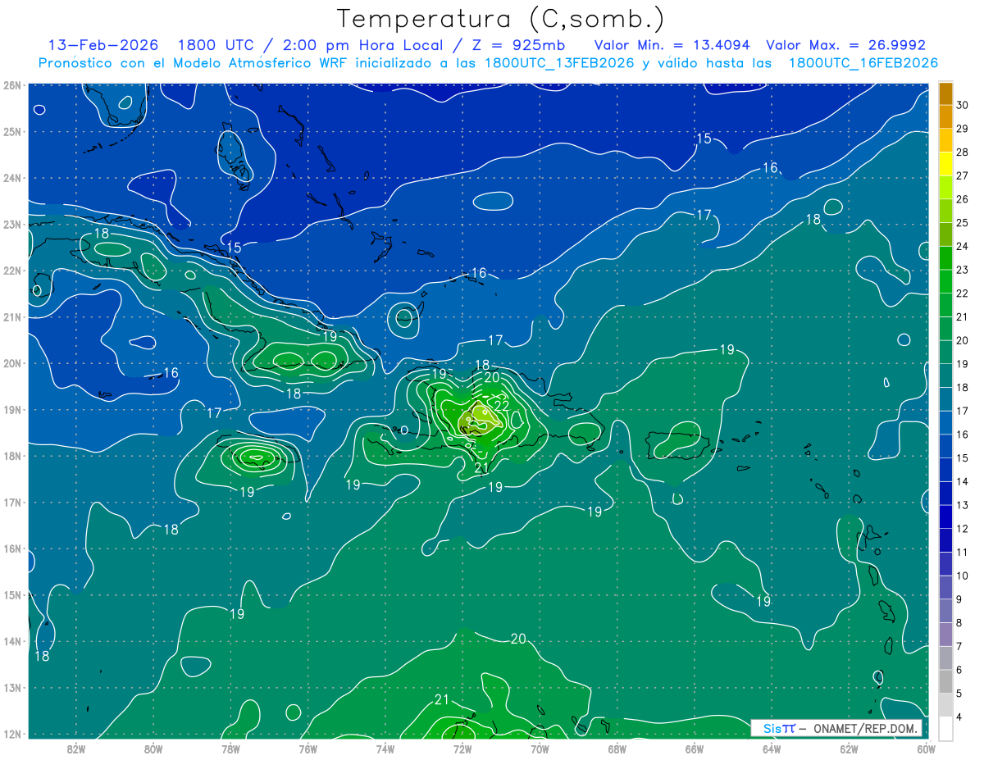Click the 21 contour label near Venezuela coast
This screenshot has width=984, height=760.
[442, 699]
